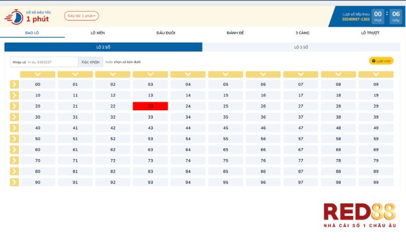Open the Siêu tốc 1 phút dropdown
406x244 pixels.
pos(81,16)
